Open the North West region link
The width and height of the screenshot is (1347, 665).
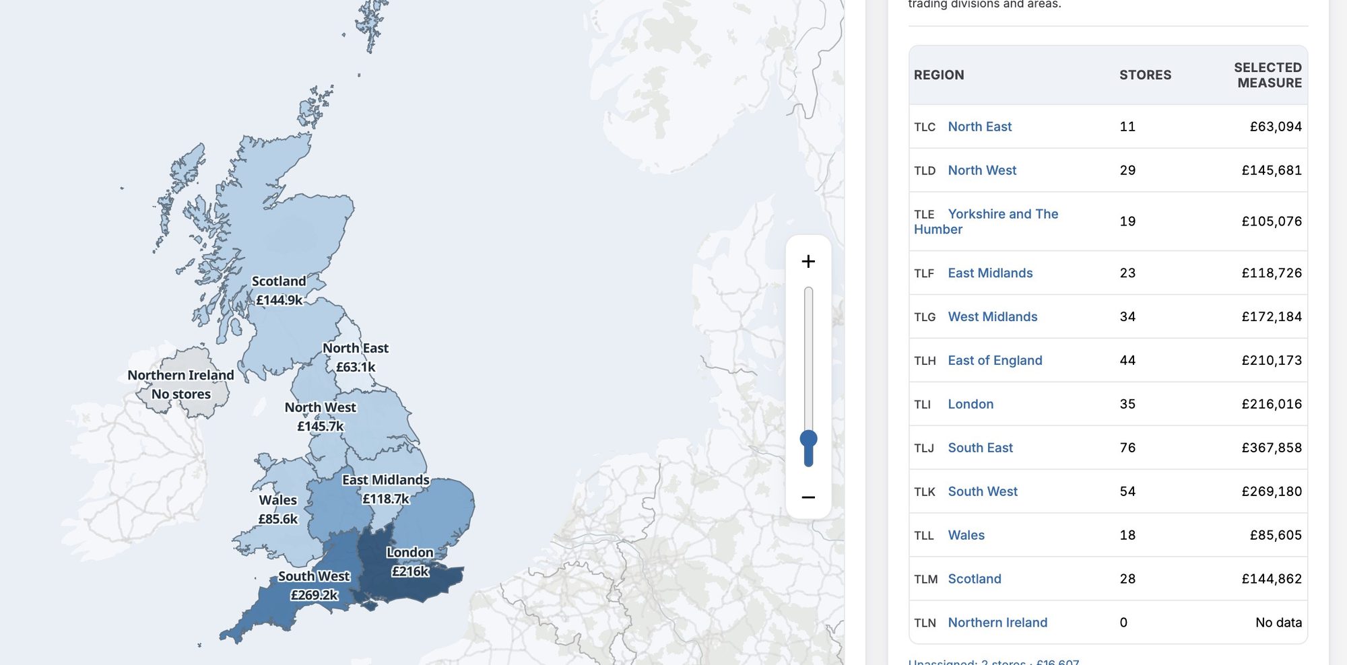[982, 170]
